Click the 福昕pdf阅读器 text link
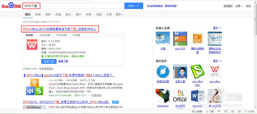Viewport: 257px width, 114px height. [x=197, y=50]
